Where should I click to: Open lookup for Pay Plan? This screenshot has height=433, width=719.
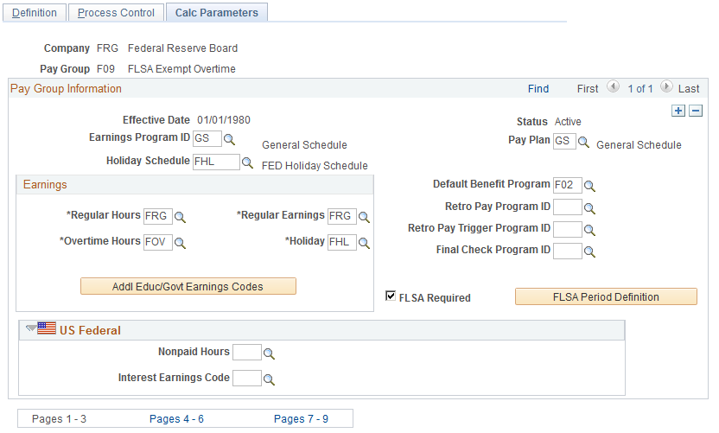[583, 142]
